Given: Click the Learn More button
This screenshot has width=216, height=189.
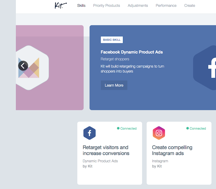Looking at the screenshot, I should tap(114, 85).
